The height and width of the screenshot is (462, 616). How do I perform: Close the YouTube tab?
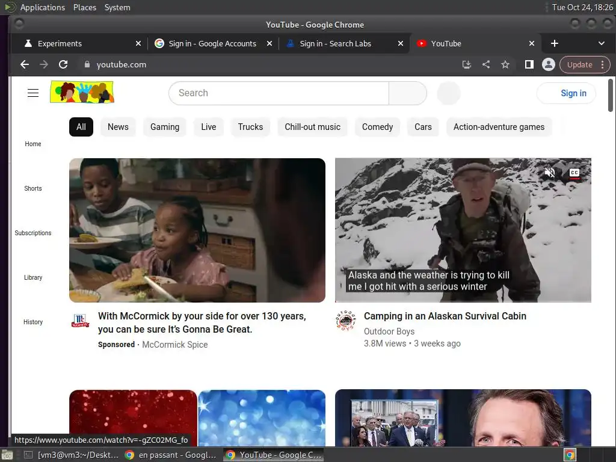(x=532, y=43)
